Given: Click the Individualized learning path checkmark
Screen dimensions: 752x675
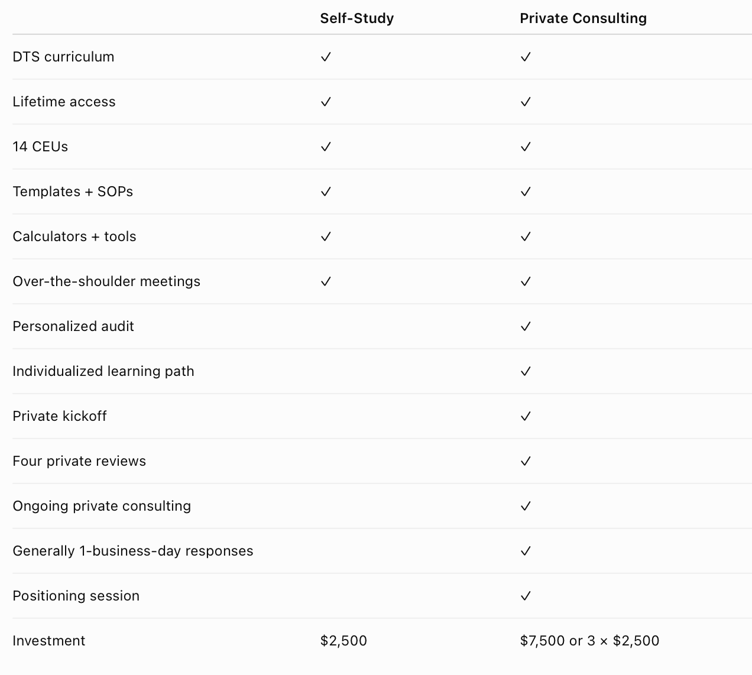Looking at the screenshot, I should coord(526,371).
